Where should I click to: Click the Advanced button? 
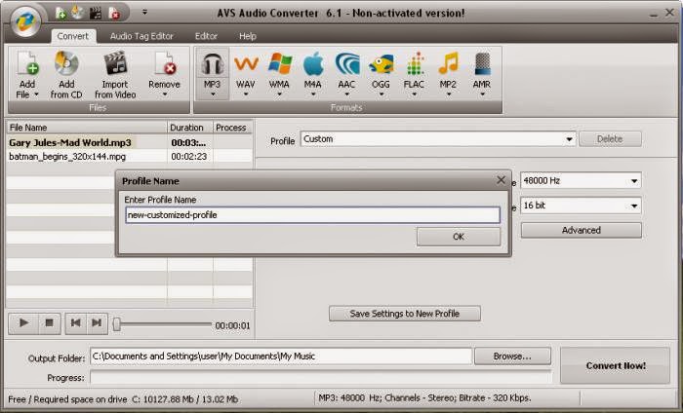click(582, 230)
